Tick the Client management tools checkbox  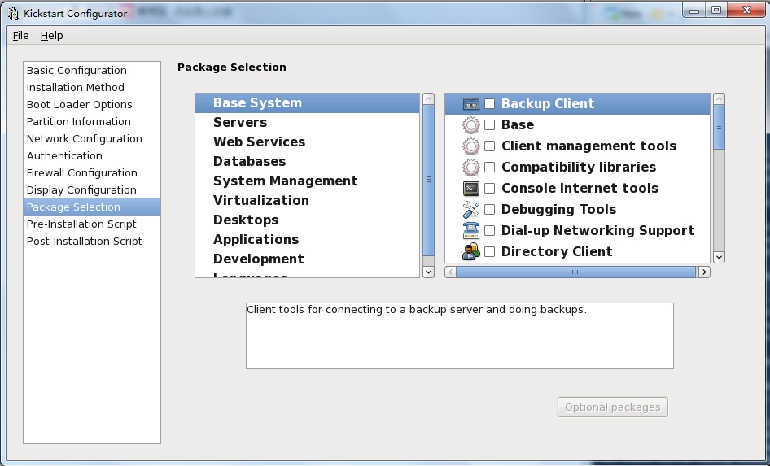point(490,146)
